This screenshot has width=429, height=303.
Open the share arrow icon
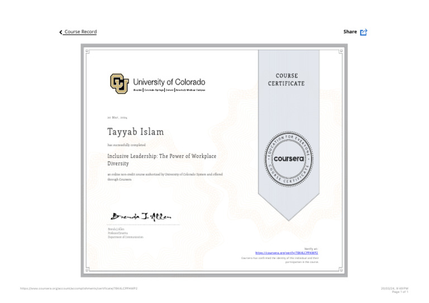pyautogui.click(x=364, y=32)
